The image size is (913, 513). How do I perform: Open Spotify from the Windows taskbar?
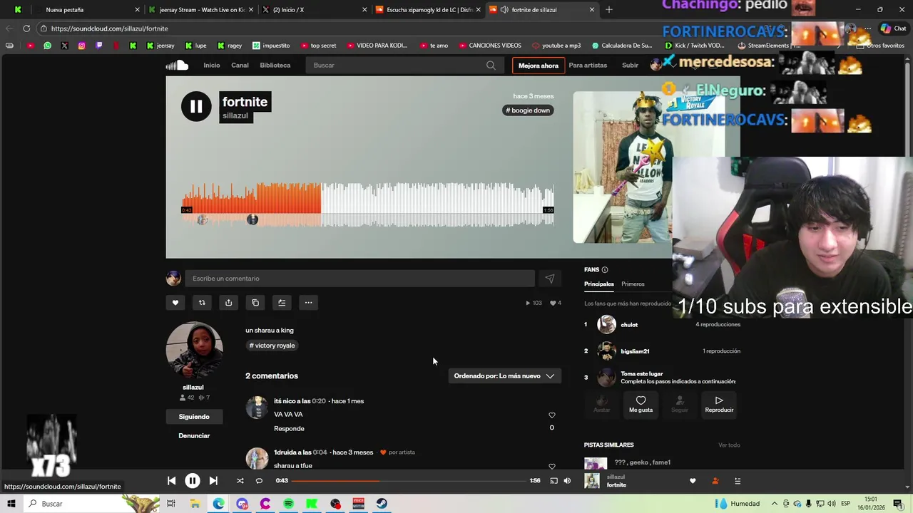(288, 504)
